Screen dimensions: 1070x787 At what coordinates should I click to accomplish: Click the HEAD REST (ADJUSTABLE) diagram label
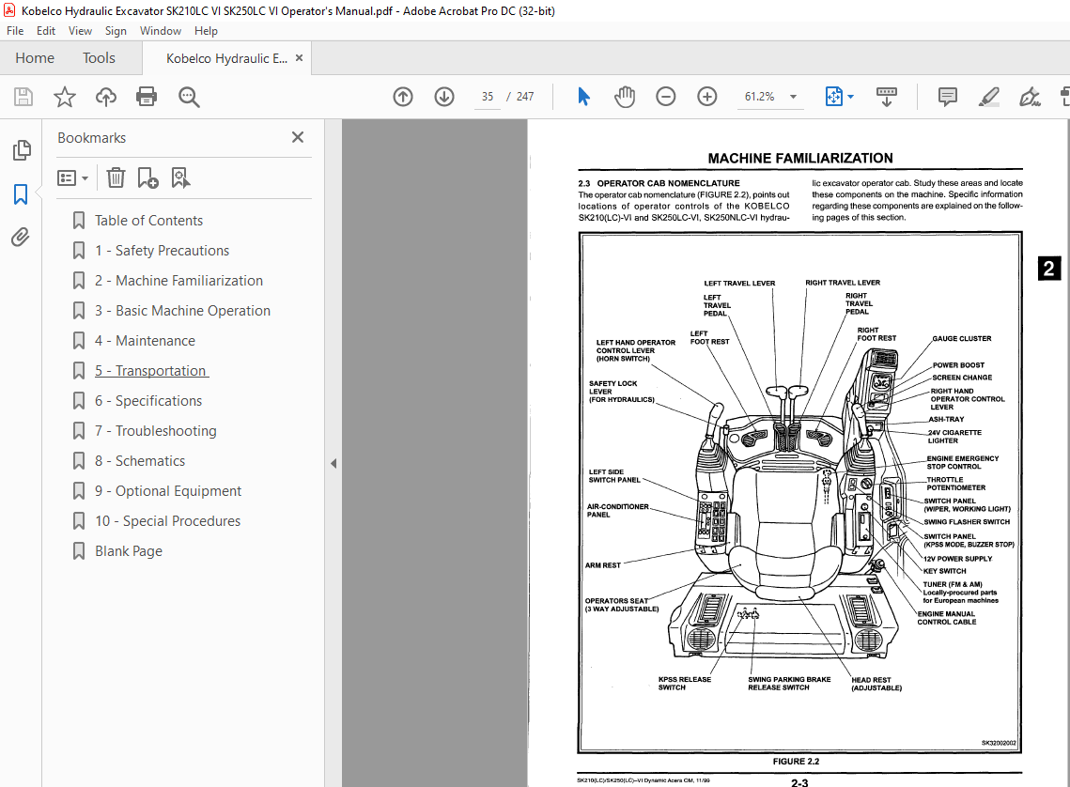pyautogui.click(x=876, y=684)
